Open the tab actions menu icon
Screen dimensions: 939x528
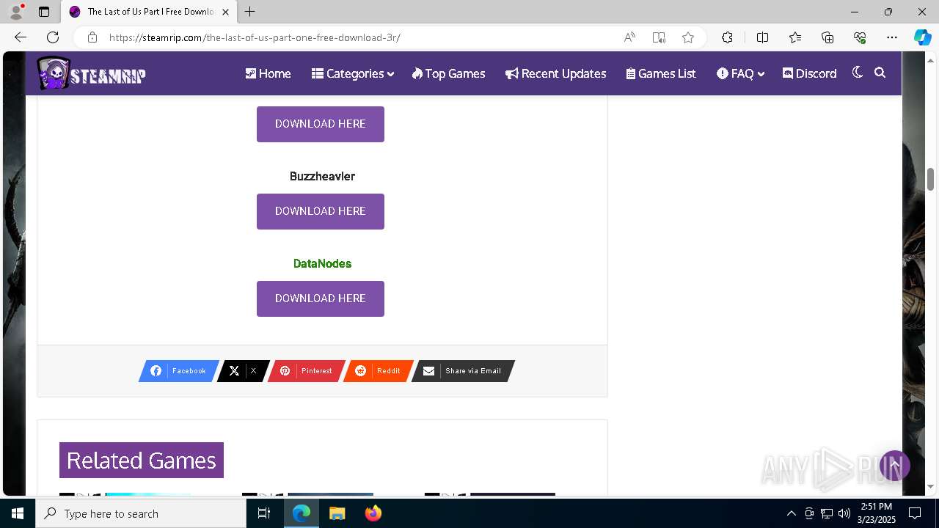pyautogui.click(x=44, y=12)
